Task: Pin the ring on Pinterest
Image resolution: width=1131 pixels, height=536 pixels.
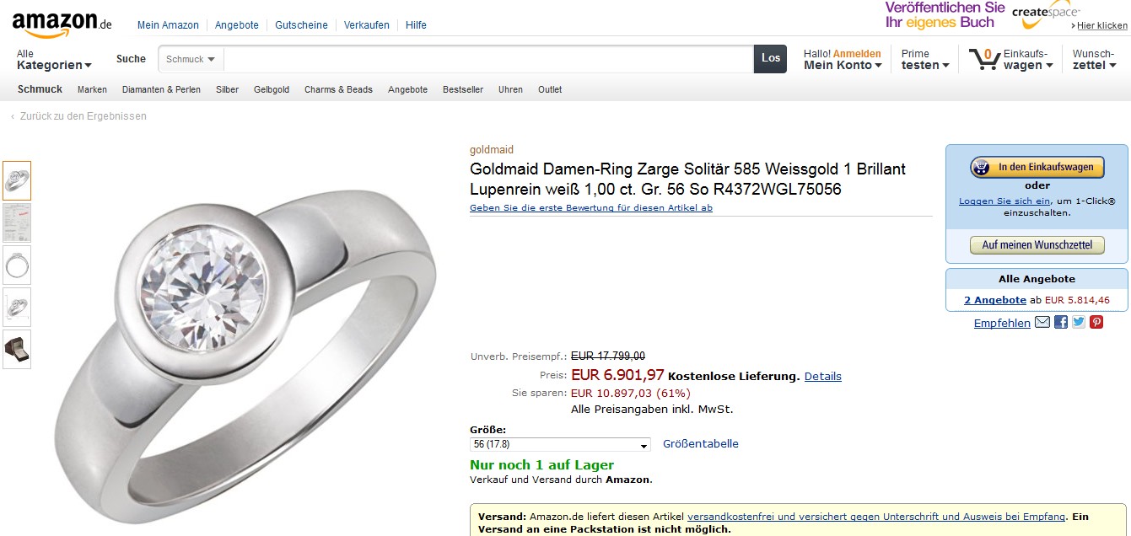Action: pyautogui.click(x=1096, y=322)
